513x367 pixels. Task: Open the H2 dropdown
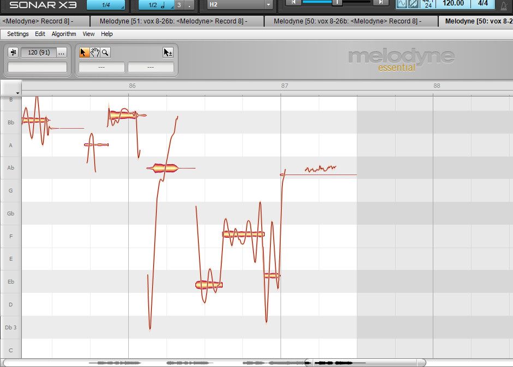pyautogui.click(x=240, y=5)
